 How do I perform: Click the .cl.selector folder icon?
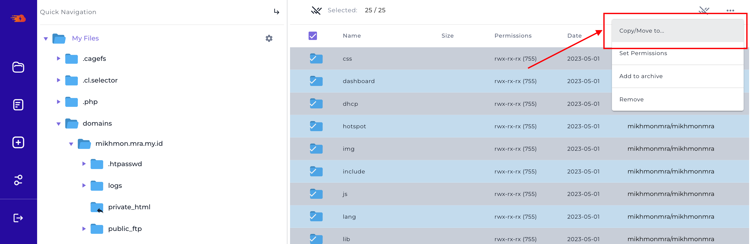click(72, 80)
